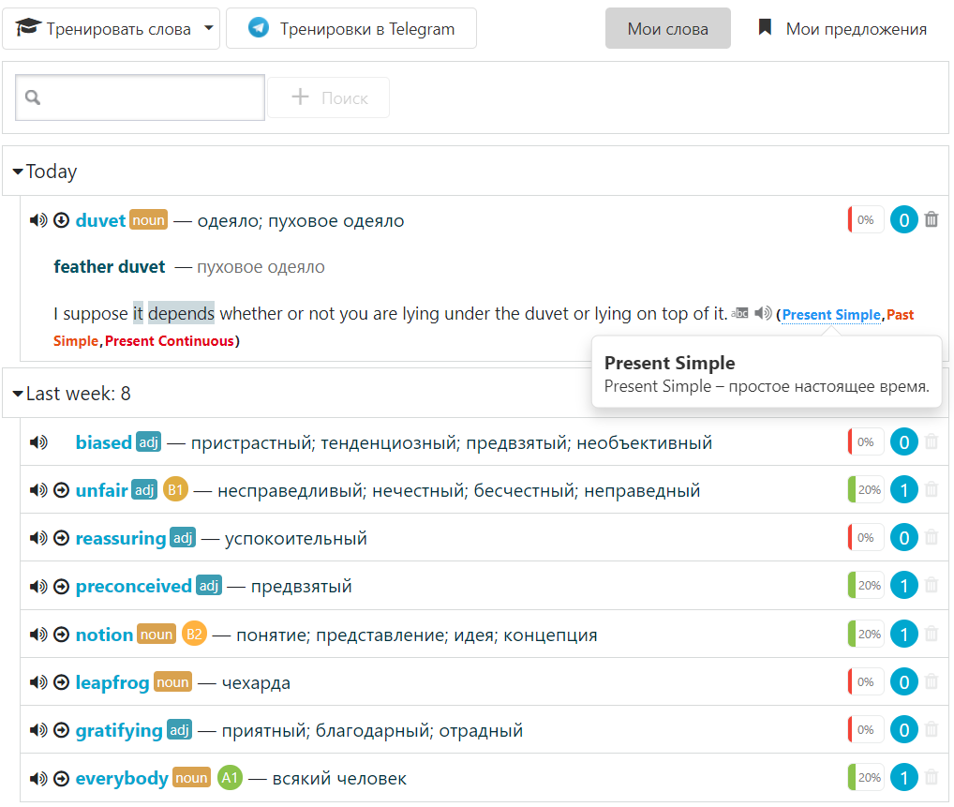This screenshot has height=807, width=954.
Task: Open the word biased
Action: 103,441
